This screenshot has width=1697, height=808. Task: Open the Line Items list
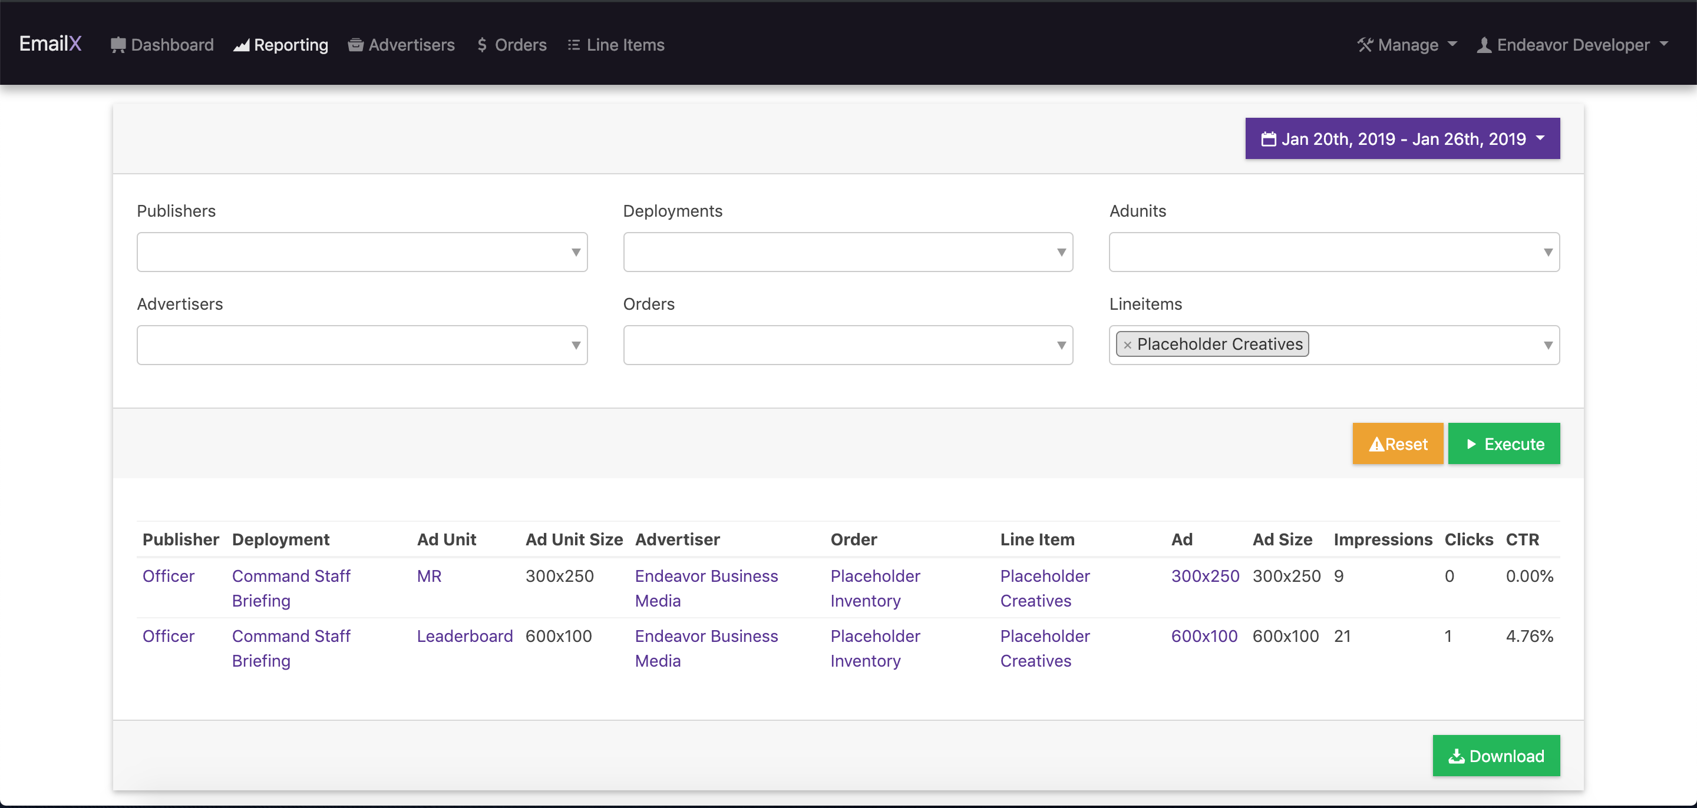pyautogui.click(x=616, y=45)
